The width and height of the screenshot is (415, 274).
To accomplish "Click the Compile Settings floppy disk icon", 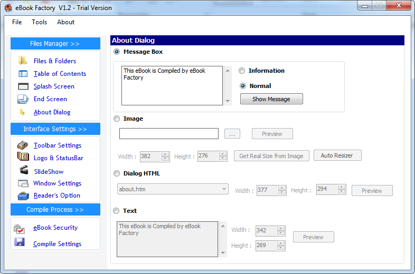I will [20, 242].
